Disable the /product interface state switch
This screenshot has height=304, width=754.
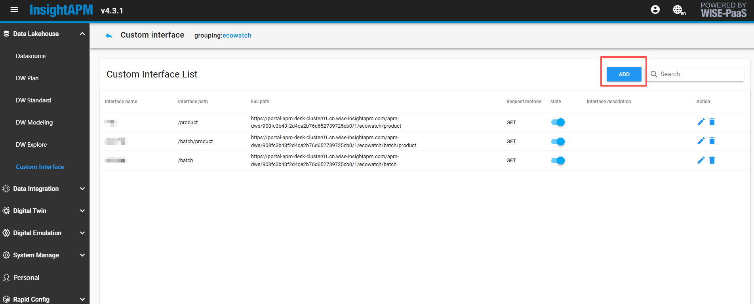tap(558, 123)
